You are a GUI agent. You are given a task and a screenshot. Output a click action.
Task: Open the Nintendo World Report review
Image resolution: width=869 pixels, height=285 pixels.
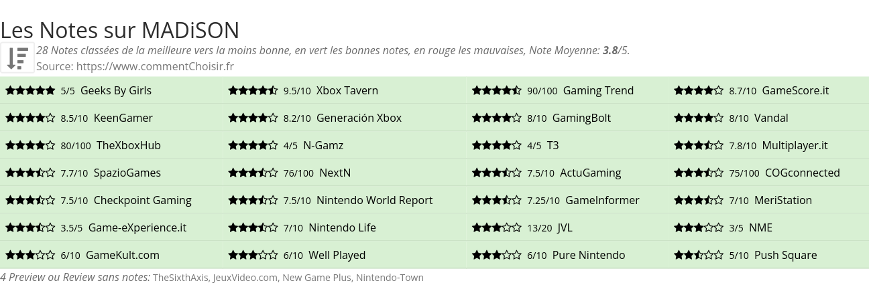pos(374,200)
